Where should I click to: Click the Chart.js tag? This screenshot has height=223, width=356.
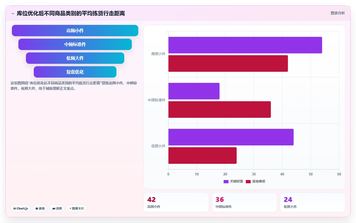pos(21,208)
